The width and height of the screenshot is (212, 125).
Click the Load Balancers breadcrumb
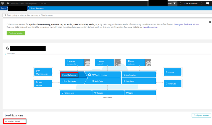click(37, 8)
